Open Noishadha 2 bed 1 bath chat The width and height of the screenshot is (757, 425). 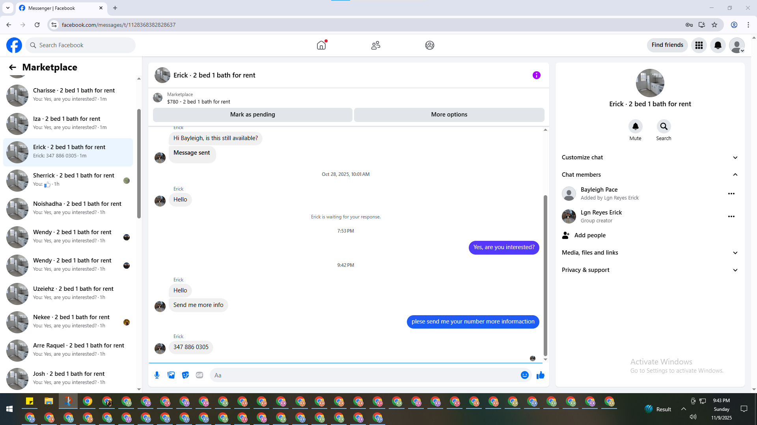68,209
